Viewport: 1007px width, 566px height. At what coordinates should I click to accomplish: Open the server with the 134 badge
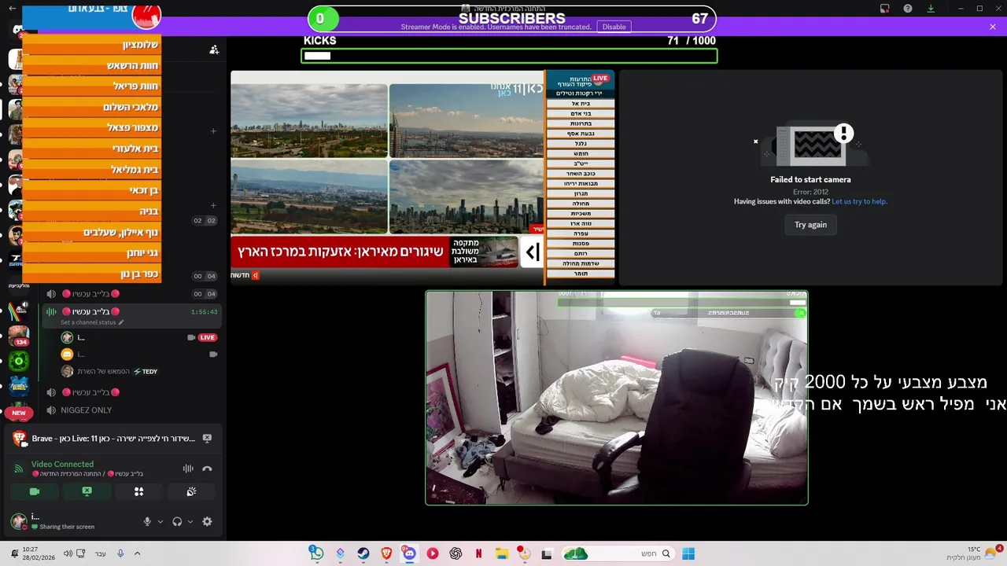click(19, 335)
